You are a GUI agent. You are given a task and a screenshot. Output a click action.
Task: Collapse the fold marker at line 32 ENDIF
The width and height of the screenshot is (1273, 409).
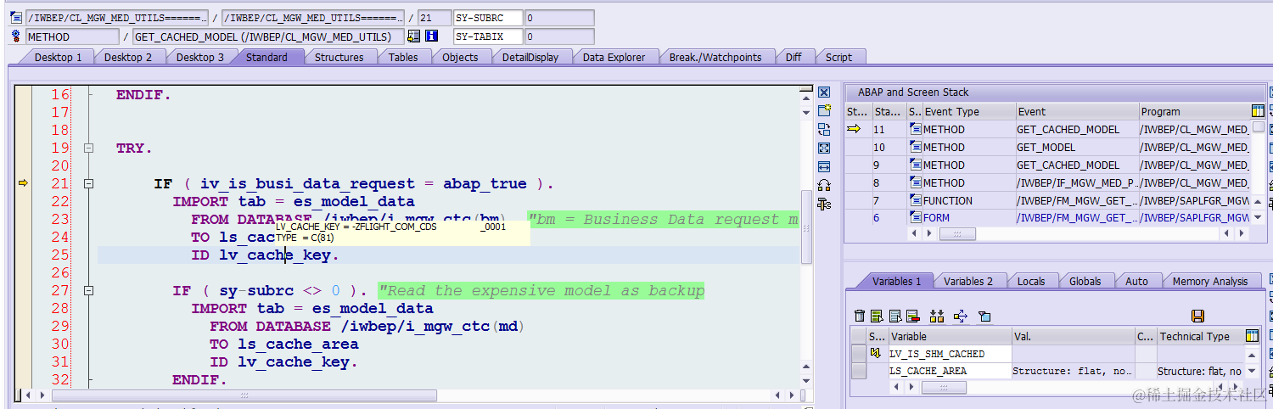coord(88,380)
